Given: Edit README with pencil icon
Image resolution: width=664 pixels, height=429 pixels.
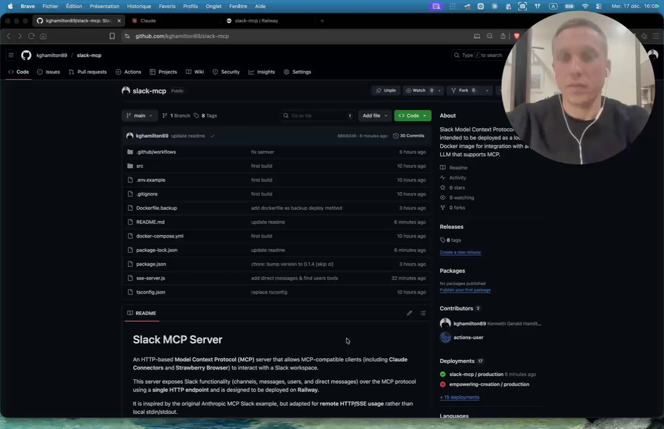Looking at the screenshot, I should click(x=409, y=313).
